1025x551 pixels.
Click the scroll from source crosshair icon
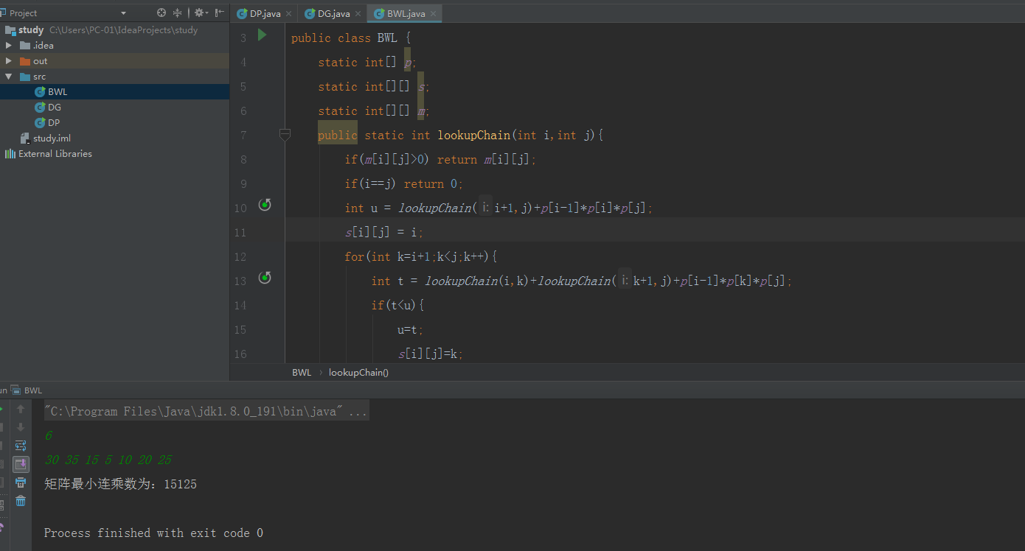point(161,13)
